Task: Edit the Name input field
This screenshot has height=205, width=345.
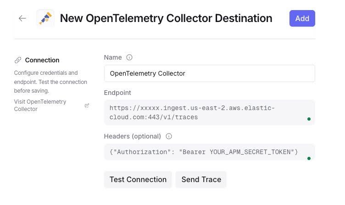Action: coord(210,73)
